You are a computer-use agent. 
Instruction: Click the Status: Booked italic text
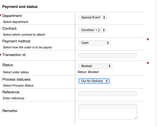88,72
